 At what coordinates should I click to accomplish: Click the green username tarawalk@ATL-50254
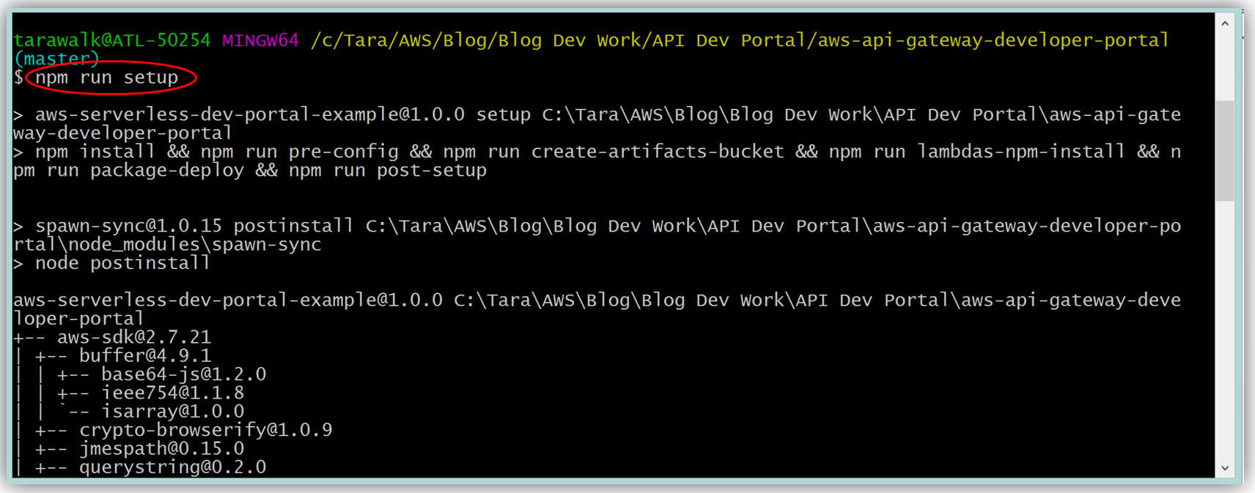pyautogui.click(x=112, y=40)
